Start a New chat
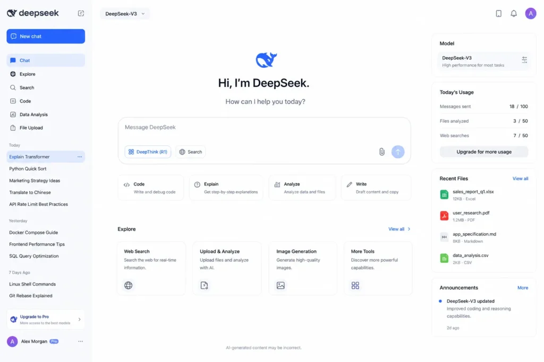This screenshot has height=362, width=544. tap(46, 37)
